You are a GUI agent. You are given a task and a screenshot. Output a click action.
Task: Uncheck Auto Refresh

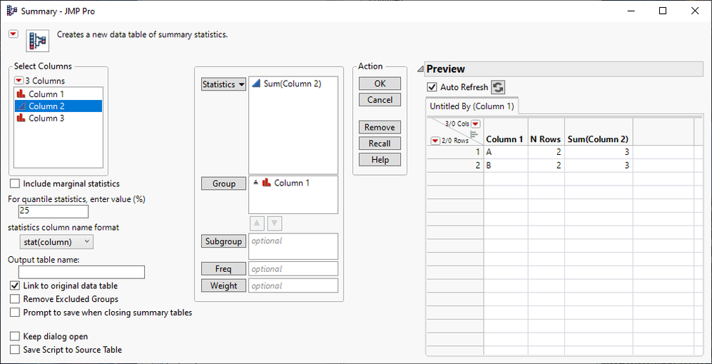pyautogui.click(x=432, y=87)
